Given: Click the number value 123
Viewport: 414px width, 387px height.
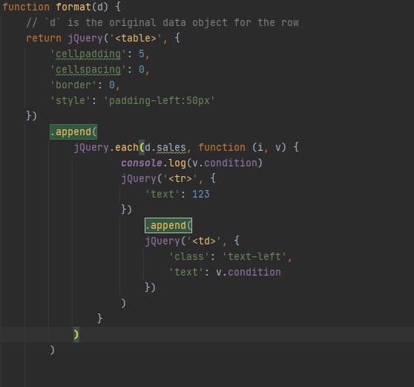Looking at the screenshot, I should pos(200,195).
